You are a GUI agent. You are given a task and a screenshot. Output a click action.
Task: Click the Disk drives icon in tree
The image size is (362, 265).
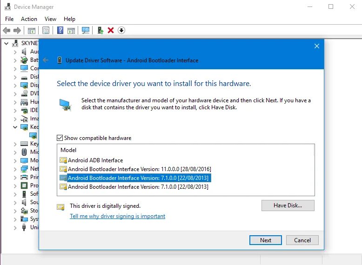[x=24, y=77]
